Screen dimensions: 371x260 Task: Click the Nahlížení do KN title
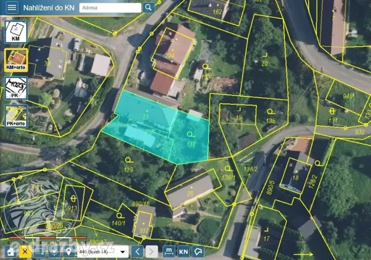48,8
